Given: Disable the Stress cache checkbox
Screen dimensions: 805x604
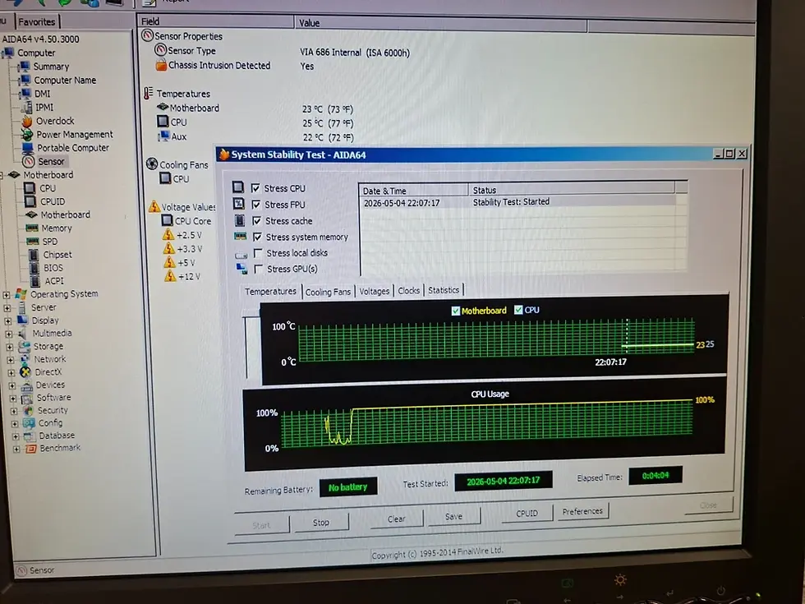Looking at the screenshot, I should 256,220.
